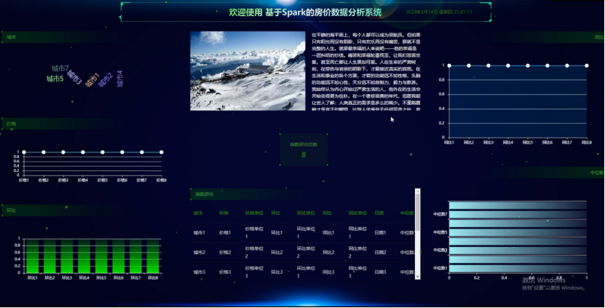Click the scrollbar down arrow in 指数研究 table
605x308 pixels.
417,277
